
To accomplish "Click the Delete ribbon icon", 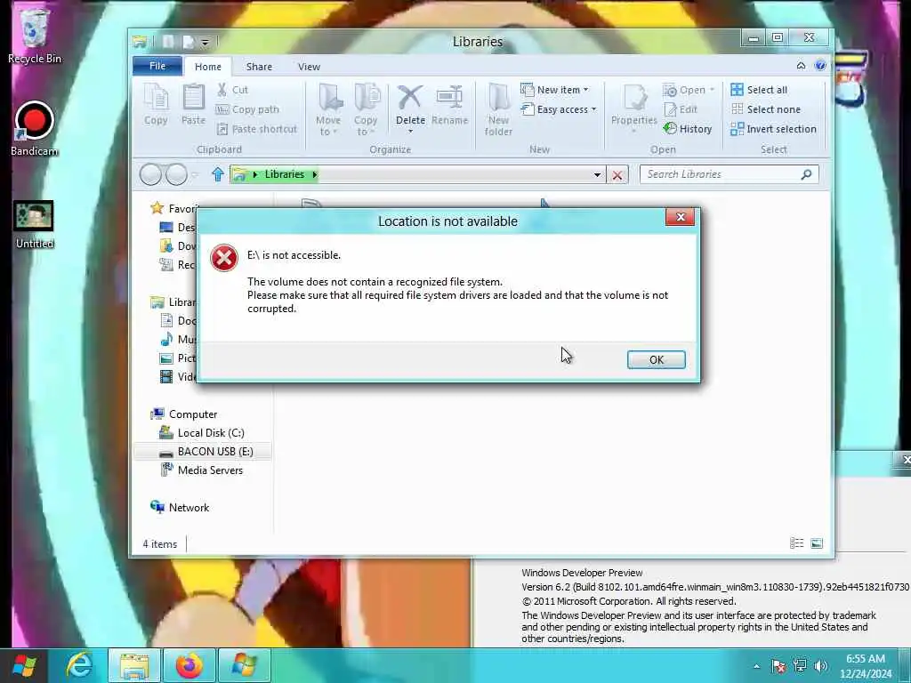I will [x=410, y=109].
